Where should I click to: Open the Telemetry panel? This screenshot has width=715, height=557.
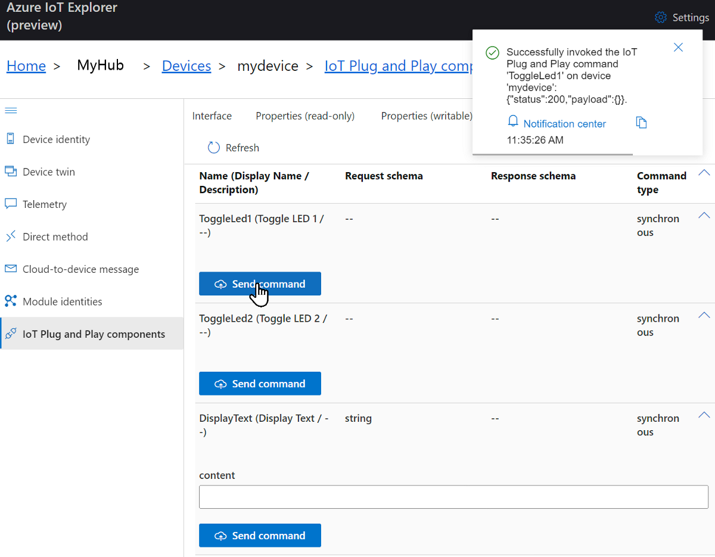[45, 204]
